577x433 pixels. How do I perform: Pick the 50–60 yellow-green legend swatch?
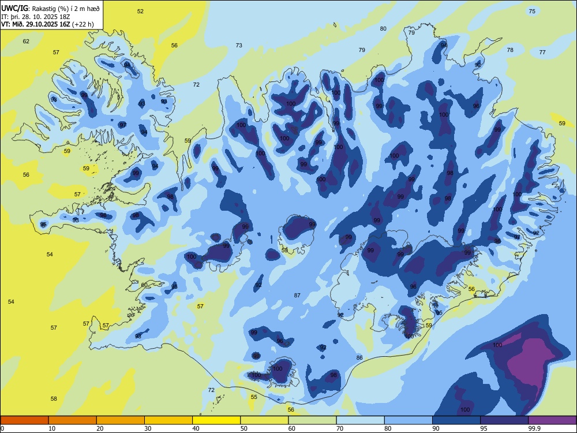[x=264, y=420]
